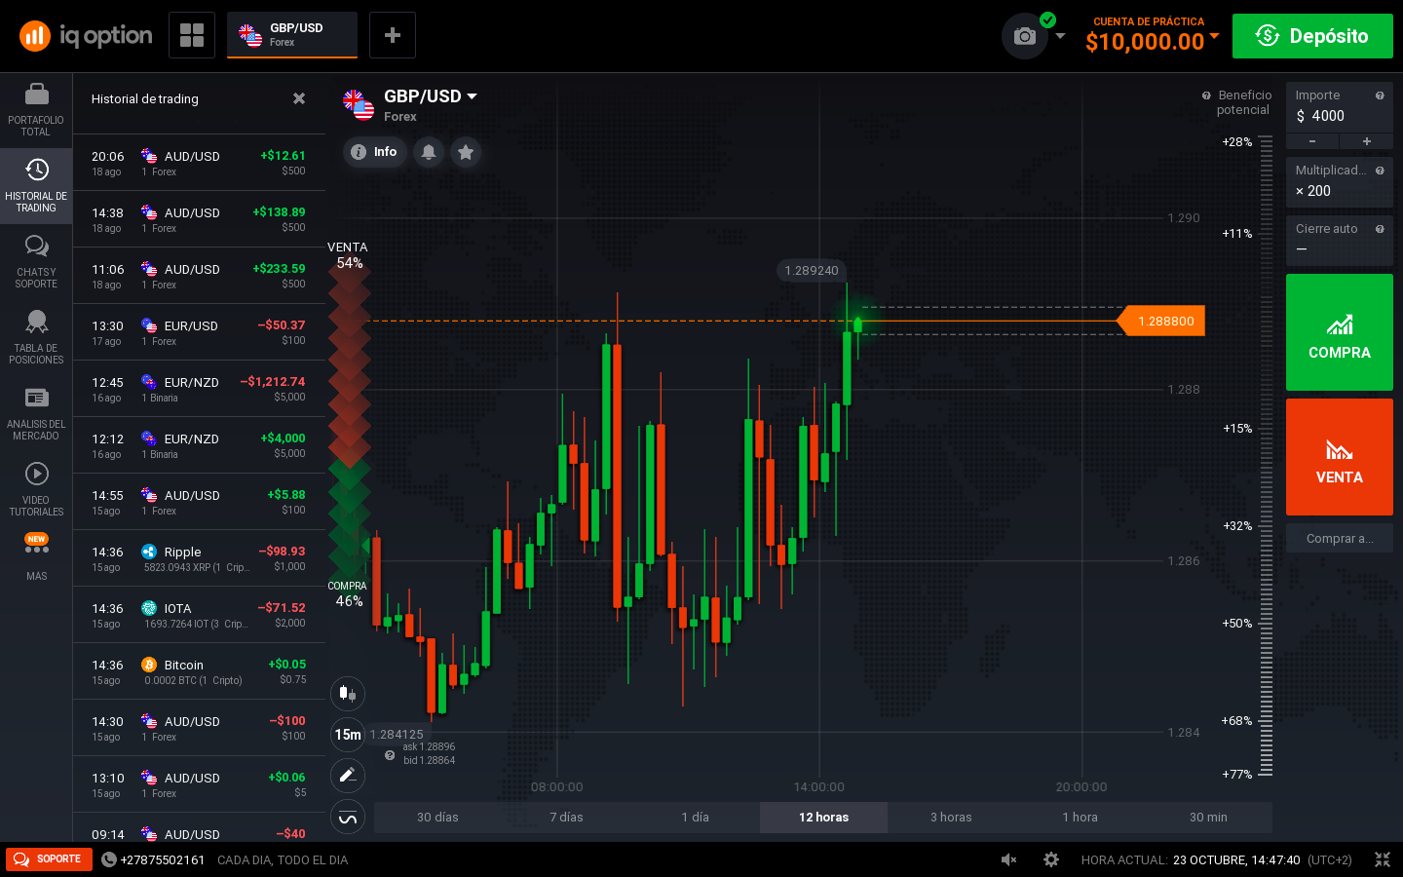1403x877 pixels.
Task: Open Video Tutoriales sidebar icon
Action: coord(36,490)
